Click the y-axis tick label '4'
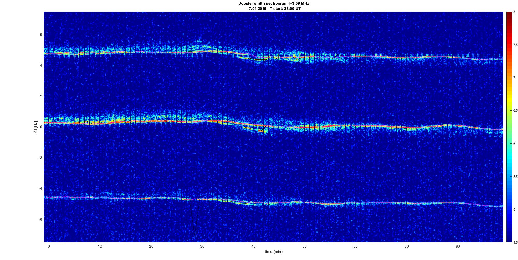The width and height of the screenshot is (518, 260). pyautogui.click(x=41, y=66)
